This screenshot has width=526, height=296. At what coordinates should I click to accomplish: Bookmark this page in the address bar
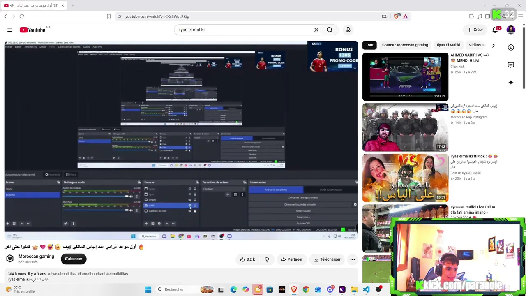click(108, 16)
